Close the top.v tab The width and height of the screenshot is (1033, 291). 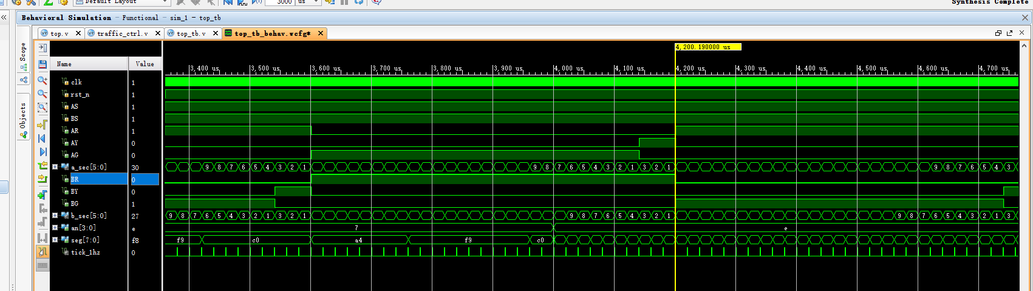(x=78, y=33)
